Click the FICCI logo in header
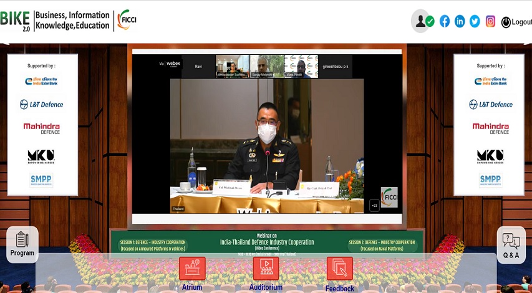This screenshot has height=293, width=532. click(x=127, y=20)
